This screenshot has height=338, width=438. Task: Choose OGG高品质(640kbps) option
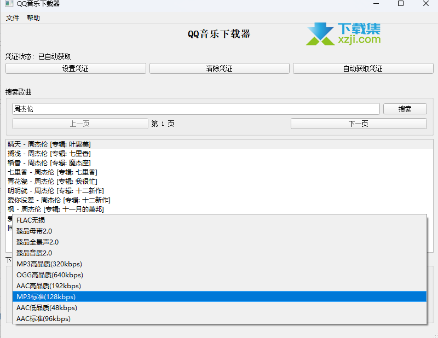220,275
